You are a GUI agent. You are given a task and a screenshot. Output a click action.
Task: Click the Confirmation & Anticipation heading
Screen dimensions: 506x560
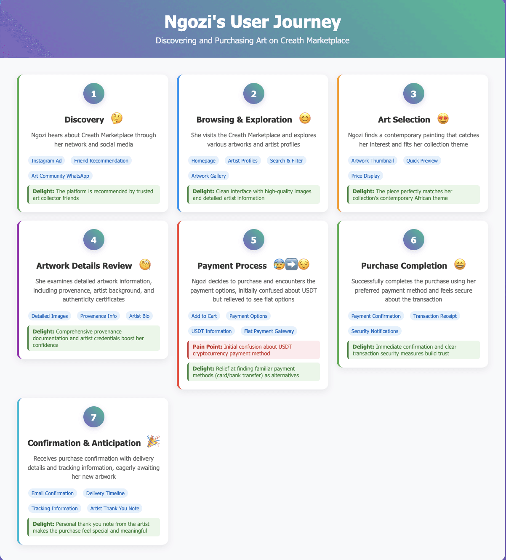pyautogui.click(x=84, y=443)
